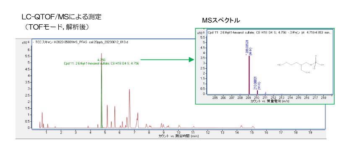Click the LC-QTOF/MSによる測定 heading

[x=61, y=17]
